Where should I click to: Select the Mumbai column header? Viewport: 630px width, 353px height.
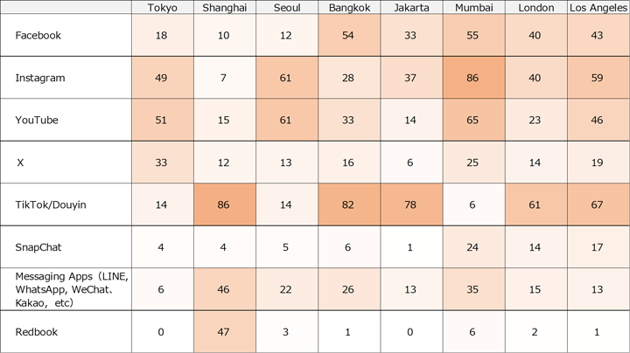tap(474, 8)
